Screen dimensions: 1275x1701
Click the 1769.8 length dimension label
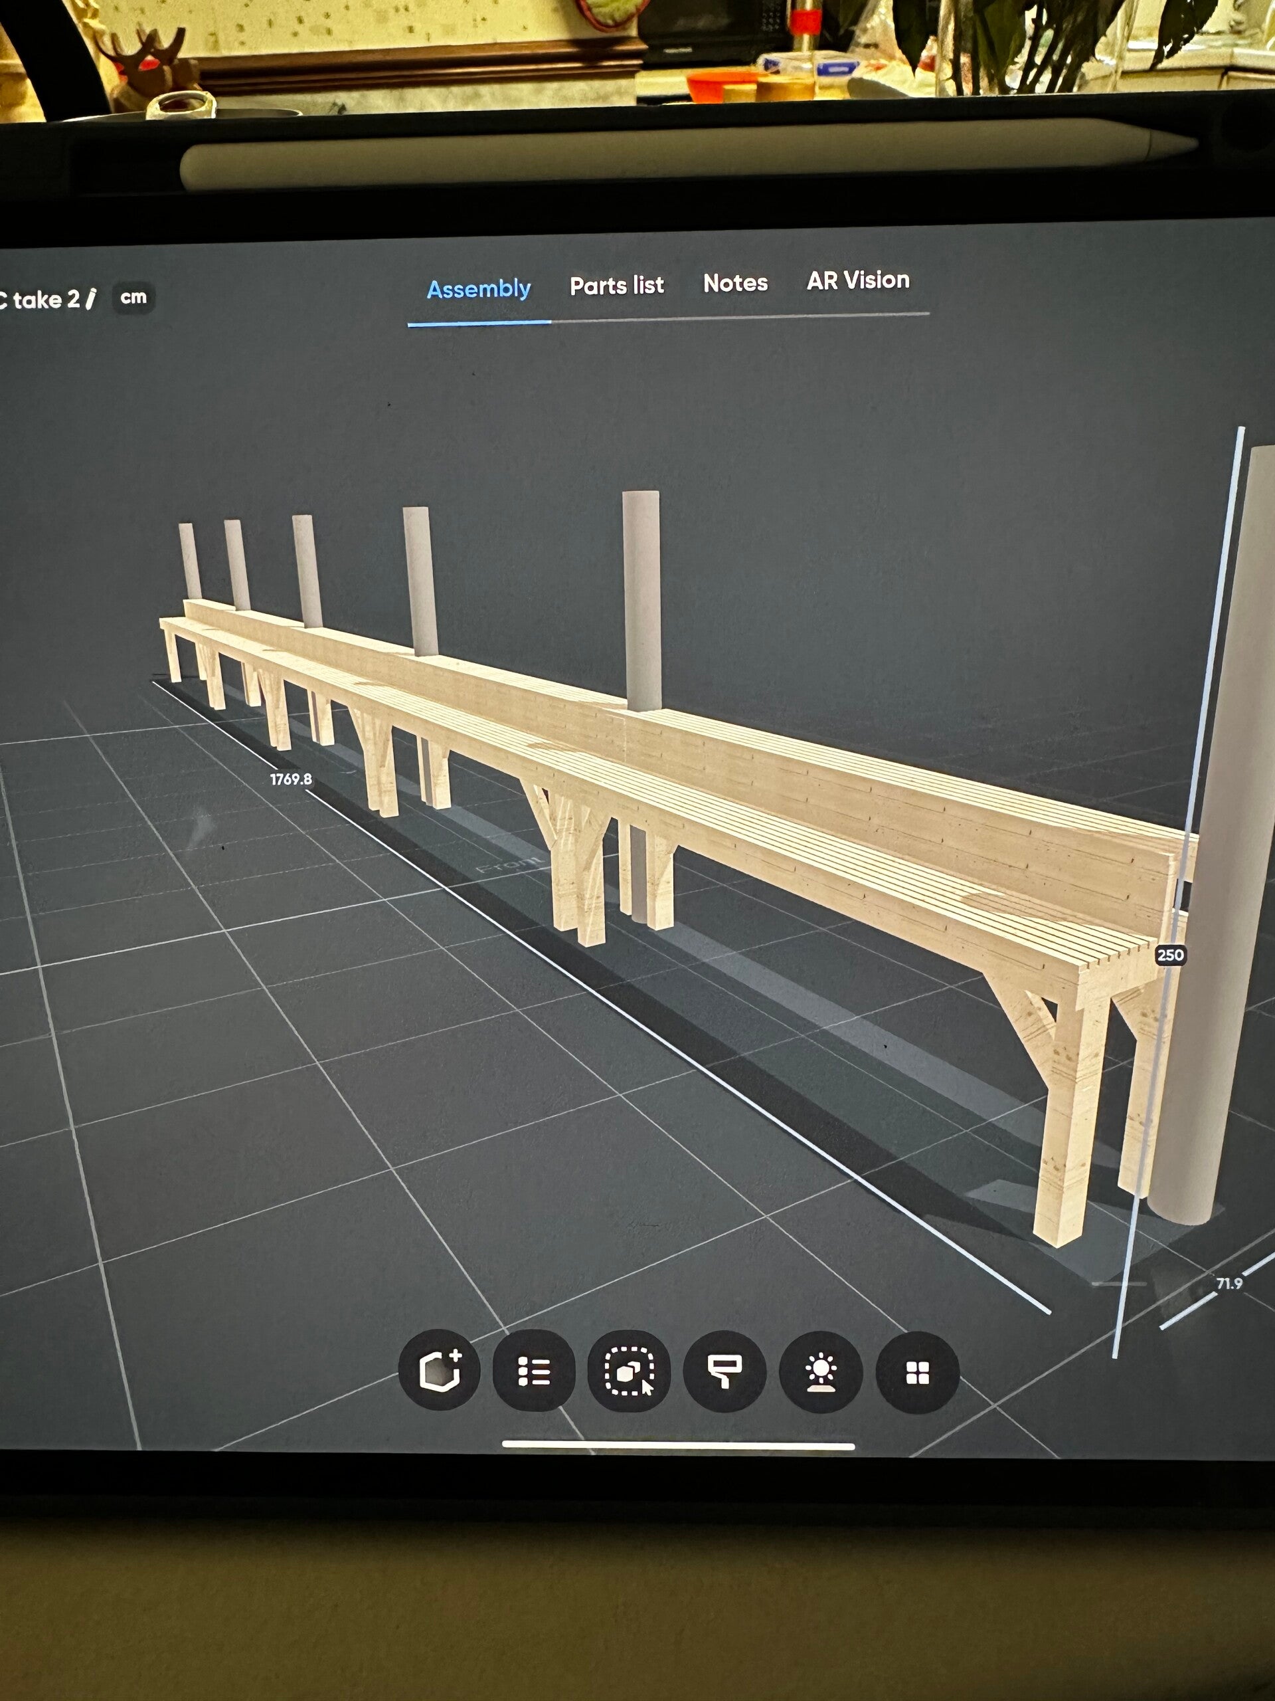point(290,779)
